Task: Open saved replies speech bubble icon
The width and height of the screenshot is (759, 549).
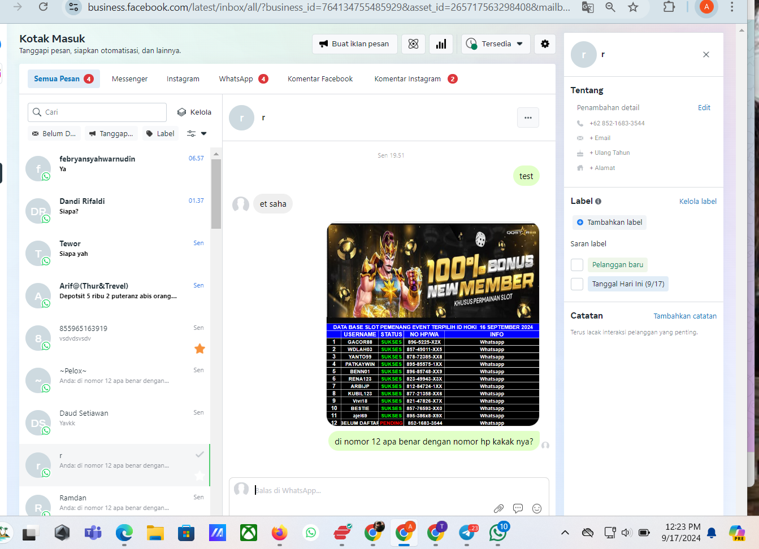Action: coord(518,508)
